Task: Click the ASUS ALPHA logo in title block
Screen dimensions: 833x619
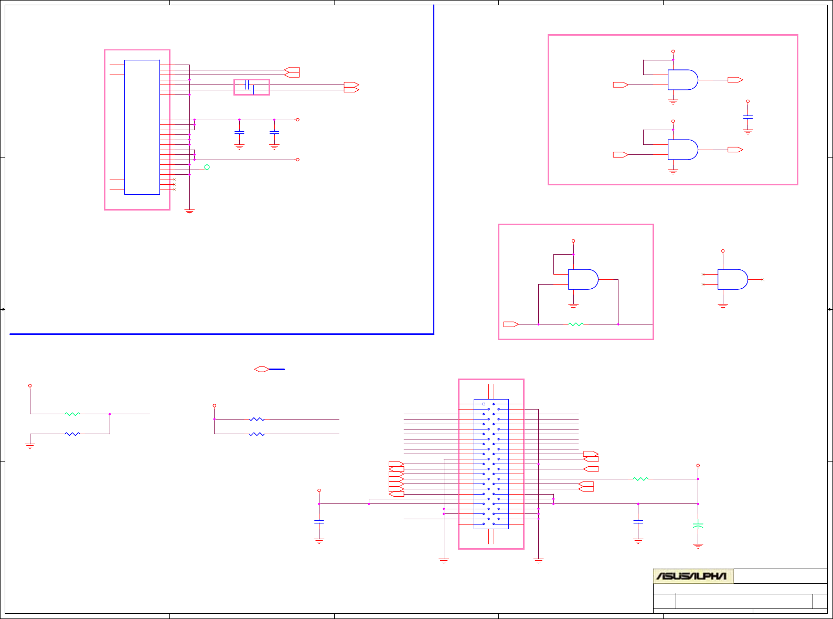Action: 693,576
